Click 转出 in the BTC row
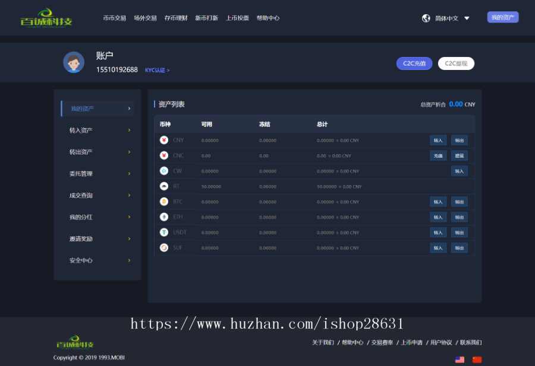The width and height of the screenshot is (535, 366). coord(460,202)
